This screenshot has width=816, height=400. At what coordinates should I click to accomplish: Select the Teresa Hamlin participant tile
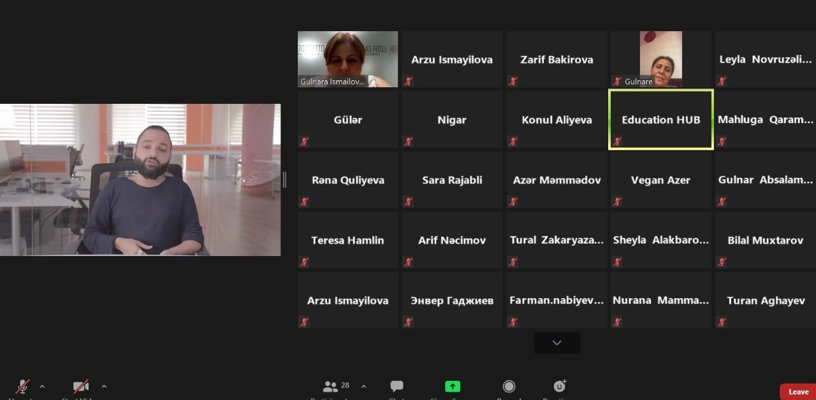[347, 240]
